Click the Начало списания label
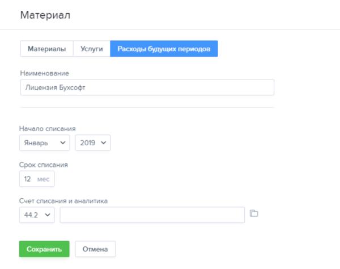Viewport: 340px width, 269px height. coord(47,128)
